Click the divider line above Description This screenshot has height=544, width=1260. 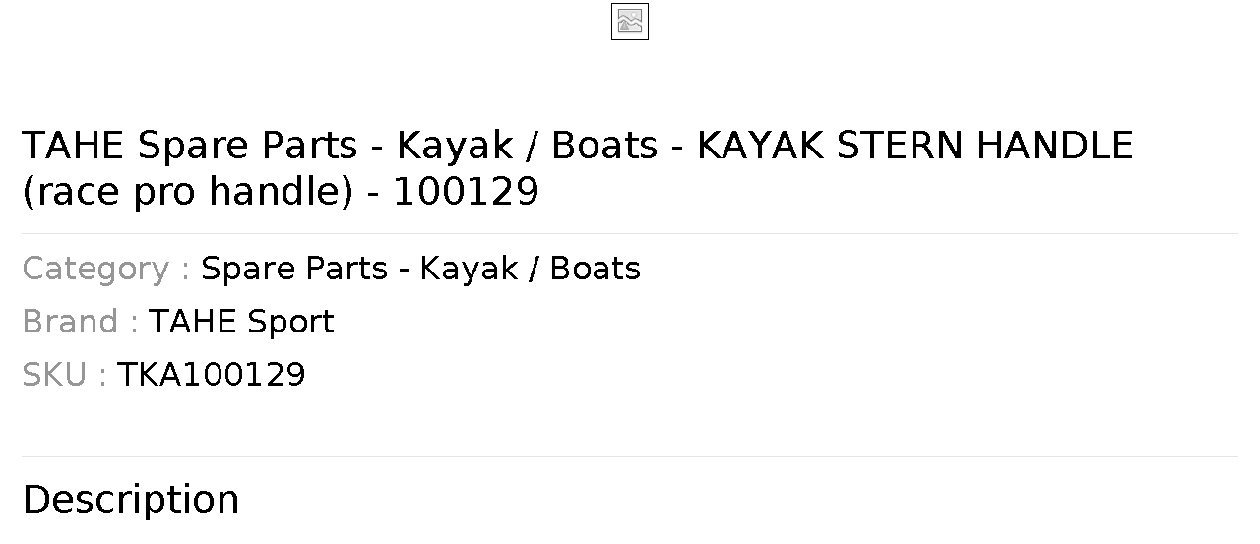(x=630, y=456)
